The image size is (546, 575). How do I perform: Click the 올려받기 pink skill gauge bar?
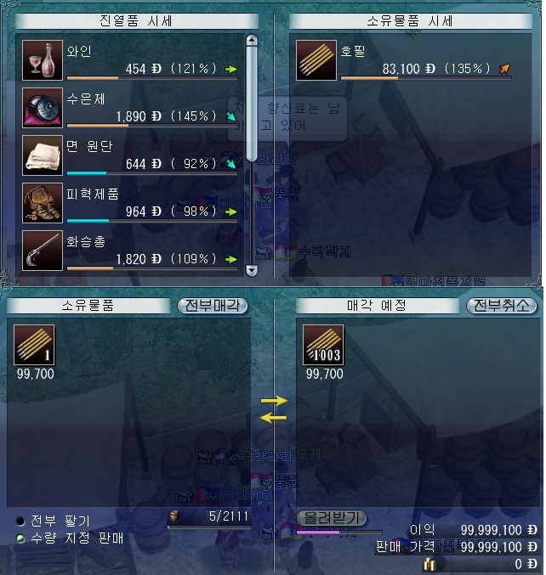pyautogui.click(x=338, y=532)
